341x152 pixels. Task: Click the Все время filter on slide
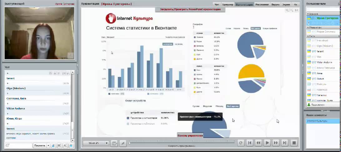233,106
